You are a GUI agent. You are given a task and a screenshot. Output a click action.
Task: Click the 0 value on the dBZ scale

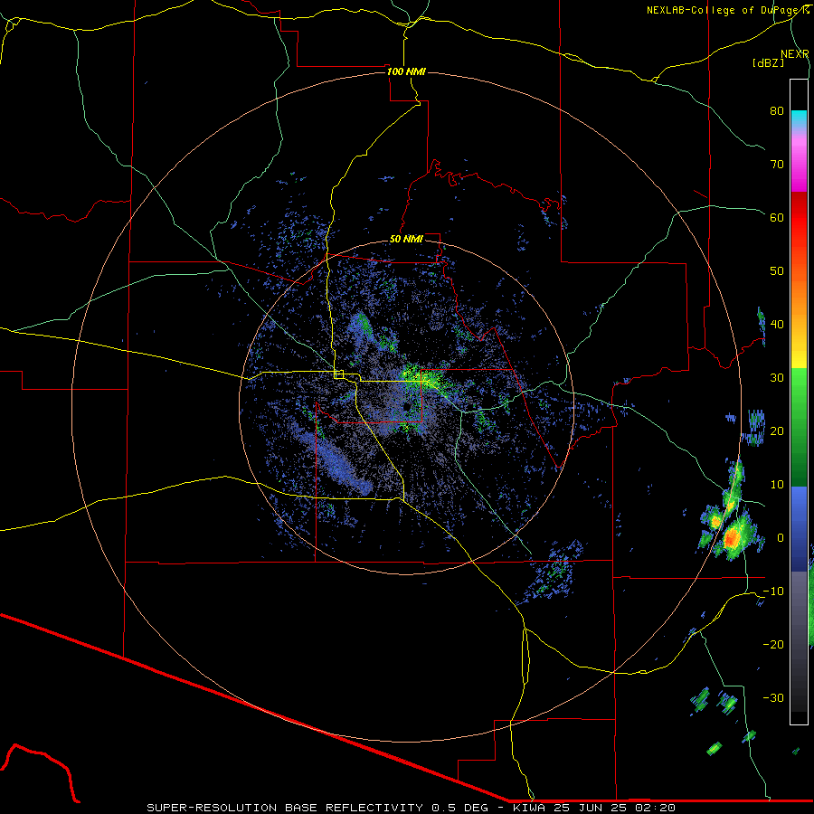click(781, 538)
